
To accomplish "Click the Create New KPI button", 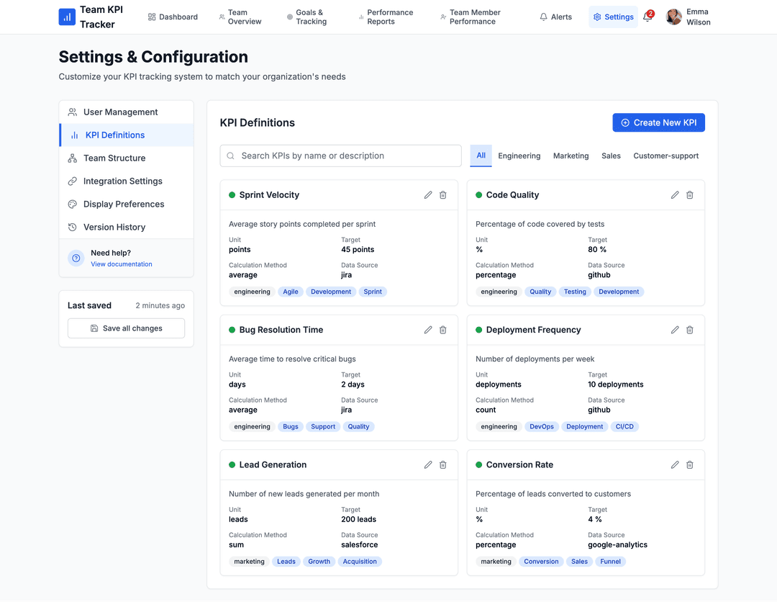I will (x=658, y=123).
